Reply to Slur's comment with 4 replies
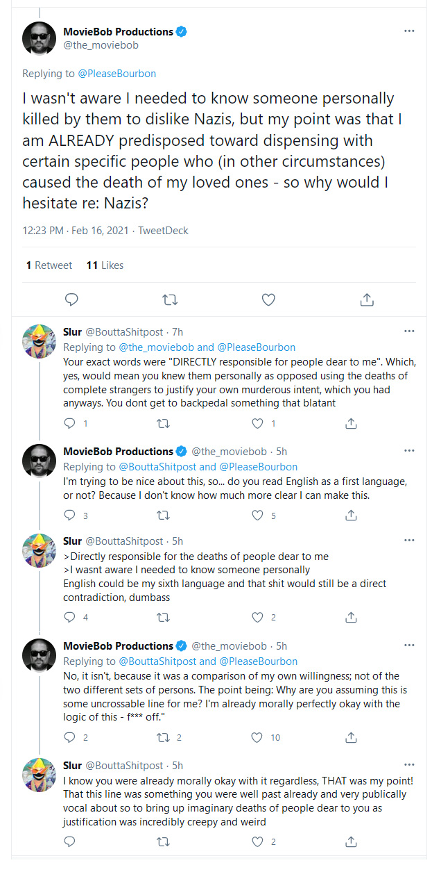This screenshot has width=441, height=872. click(x=69, y=617)
